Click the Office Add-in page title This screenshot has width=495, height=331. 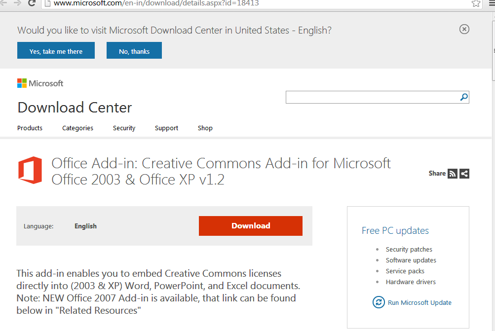(x=221, y=171)
